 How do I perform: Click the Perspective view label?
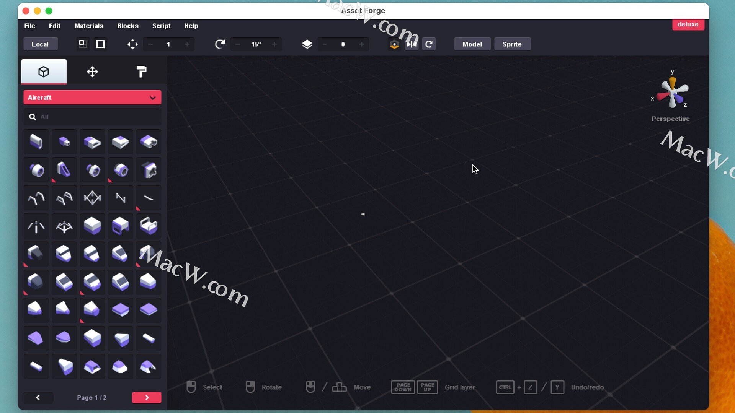tap(671, 119)
